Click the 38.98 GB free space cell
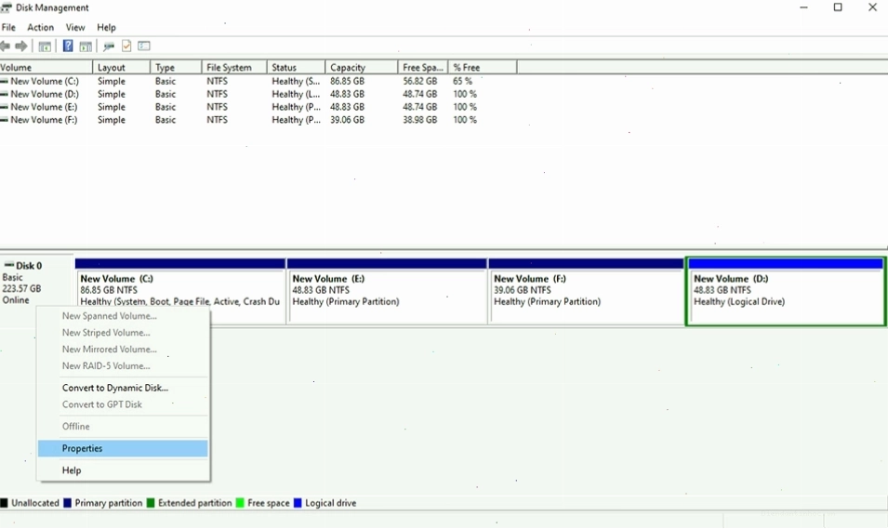Image resolution: width=888 pixels, height=529 pixels. coord(419,120)
